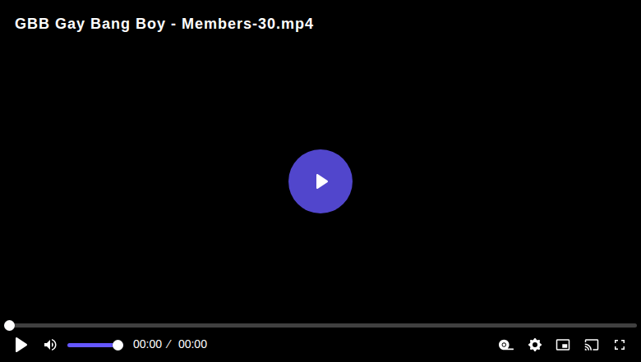Open the settings gear menu
641x362 pixels.
click(x=535, y=345)
